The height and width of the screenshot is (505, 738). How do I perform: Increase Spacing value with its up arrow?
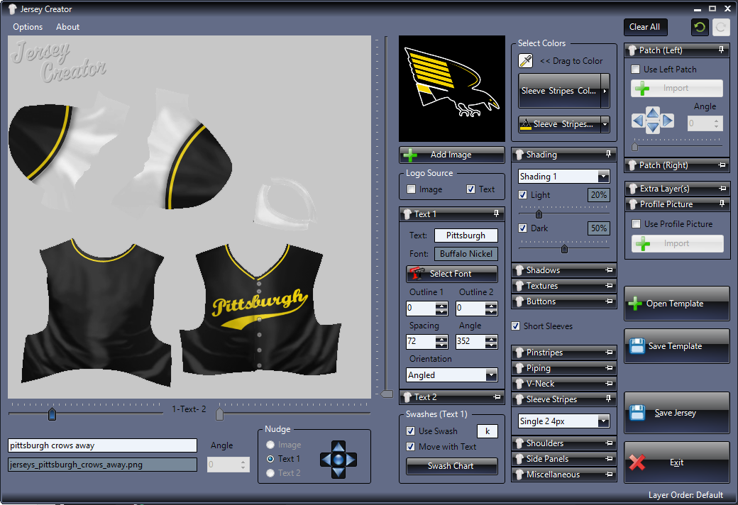[441, 338]
